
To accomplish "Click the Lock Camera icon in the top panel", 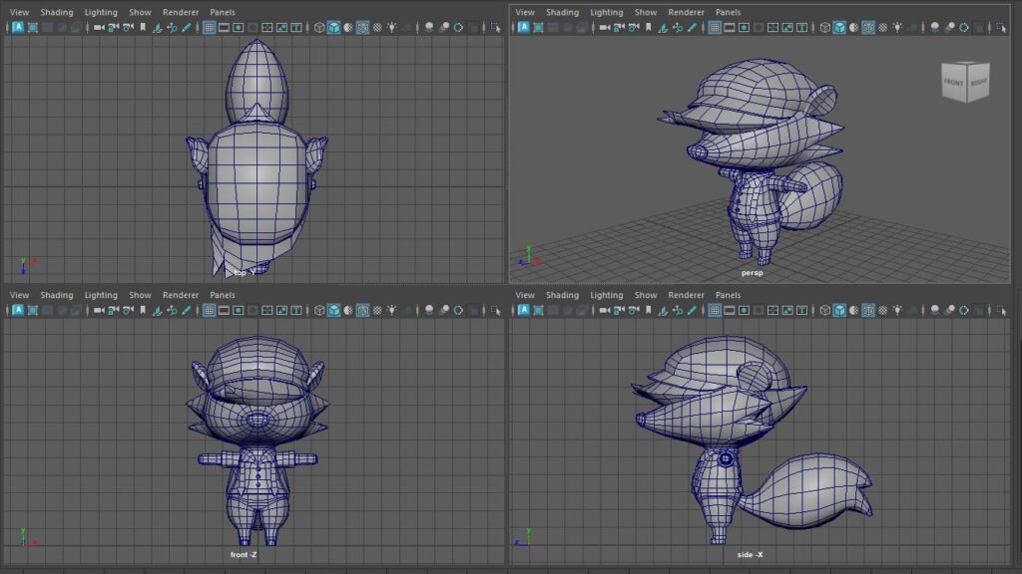I will coord(114,27).
